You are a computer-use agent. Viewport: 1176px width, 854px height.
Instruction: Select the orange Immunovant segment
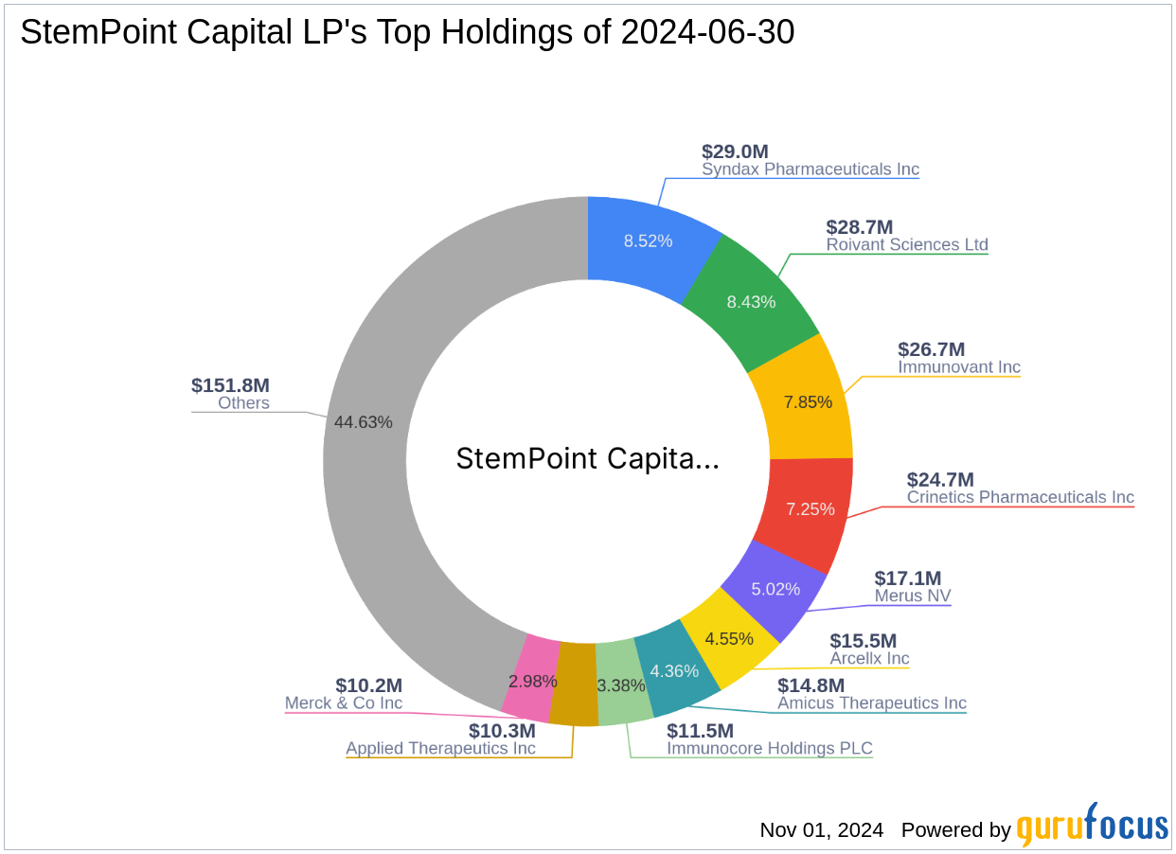point(806,401)
